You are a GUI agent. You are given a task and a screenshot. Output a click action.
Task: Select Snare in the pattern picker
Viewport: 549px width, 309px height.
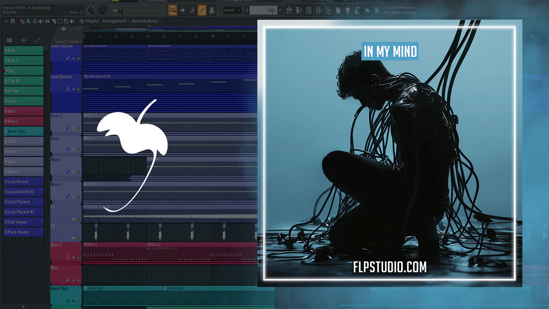tap(24, 101)
